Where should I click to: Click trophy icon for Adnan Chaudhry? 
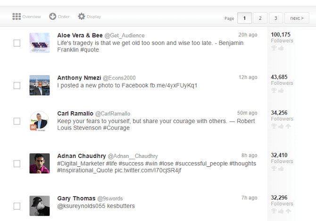[274, 169]
